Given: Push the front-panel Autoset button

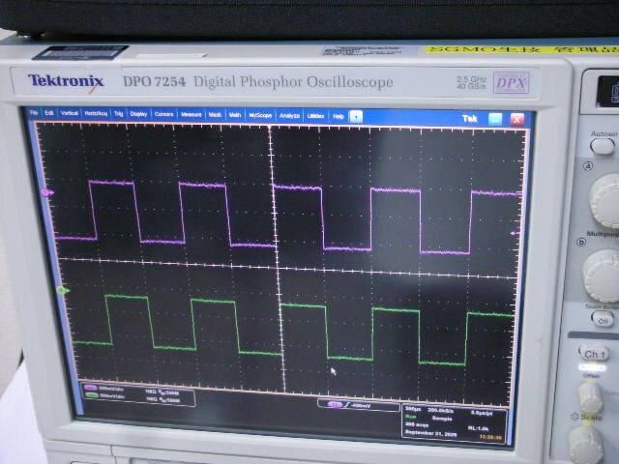Looking at the screenshot, I should tap(602, 147).
